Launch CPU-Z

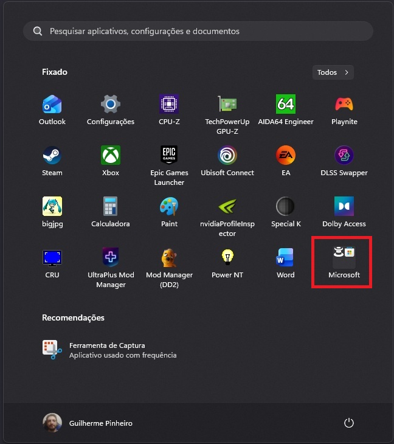click(169, 111)
